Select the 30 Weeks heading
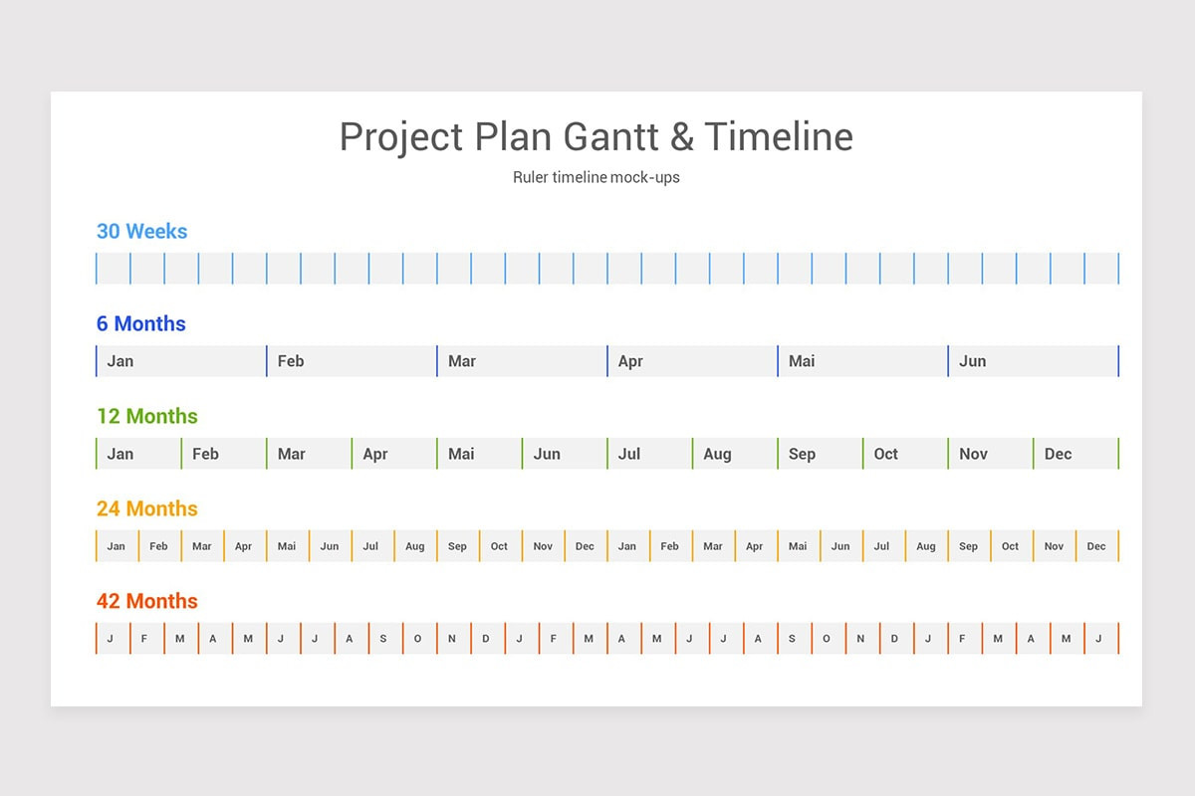Image resolution: width=1195 pixels, height=796 pixels. [141, 231]
